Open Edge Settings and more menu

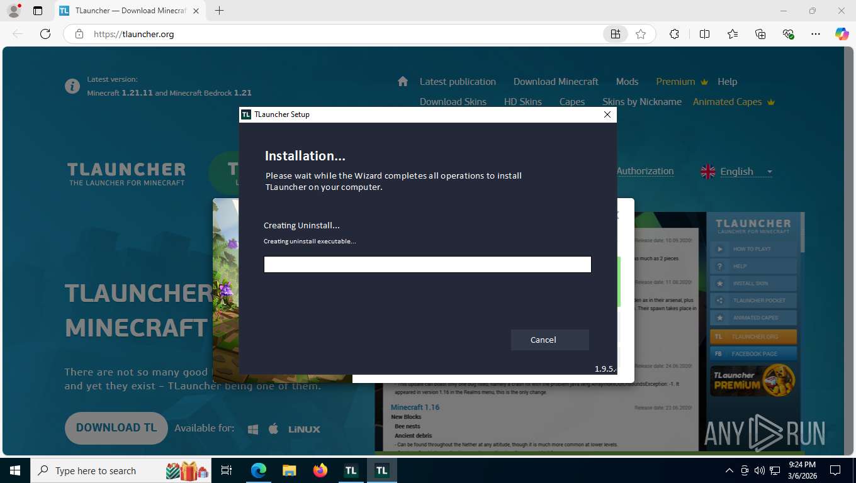click(x=816, y=34)
